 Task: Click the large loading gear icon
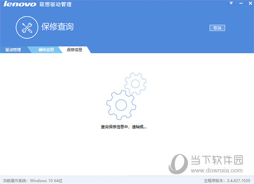tap(121, 105)
